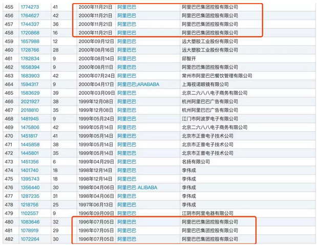Open registration number 1481945 link
317x245 pixels.
[x=30, y=119]
